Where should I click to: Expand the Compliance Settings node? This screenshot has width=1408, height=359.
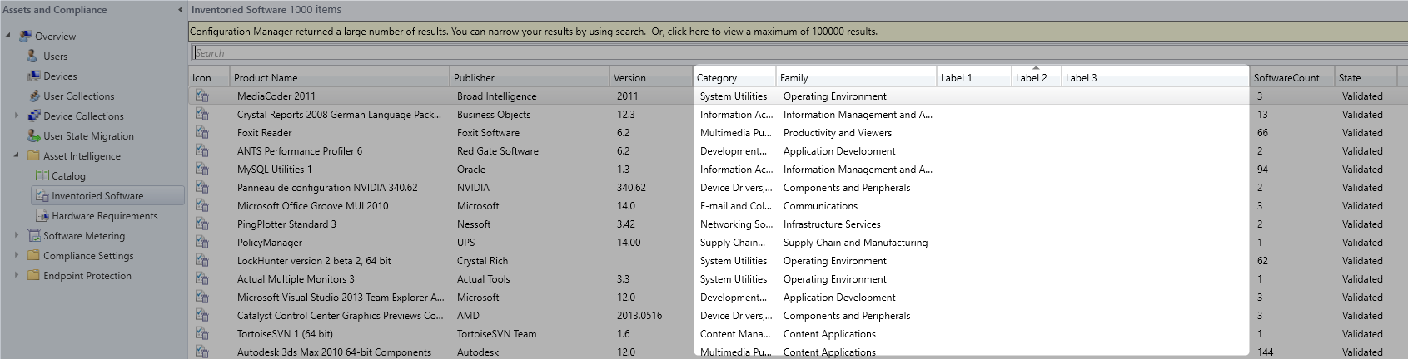tap(17, 255)
